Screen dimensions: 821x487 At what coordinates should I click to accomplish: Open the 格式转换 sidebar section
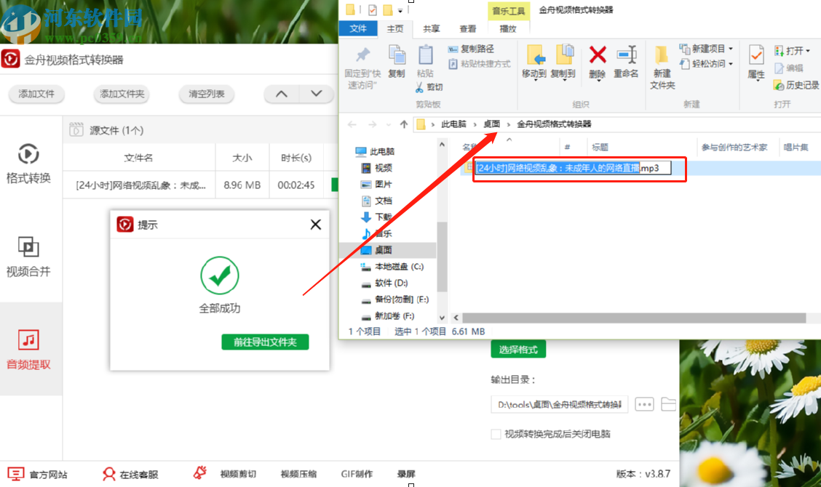28,164
